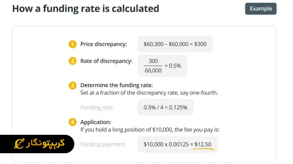Screen dimensions: 293x164
Task: Click the chain-link C logo icon
Action: [x=19, y=143]
